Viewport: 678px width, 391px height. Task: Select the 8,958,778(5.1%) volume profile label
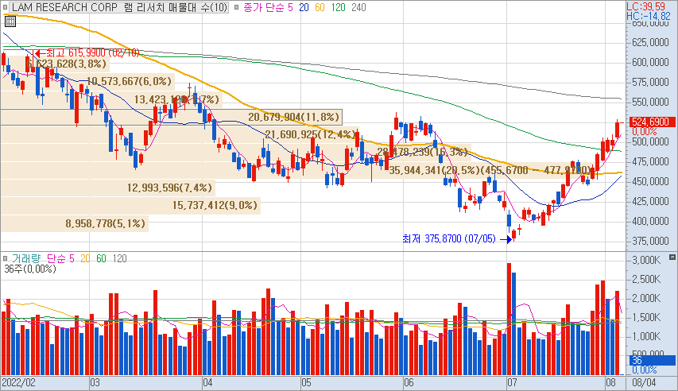(x=106, y=223)
